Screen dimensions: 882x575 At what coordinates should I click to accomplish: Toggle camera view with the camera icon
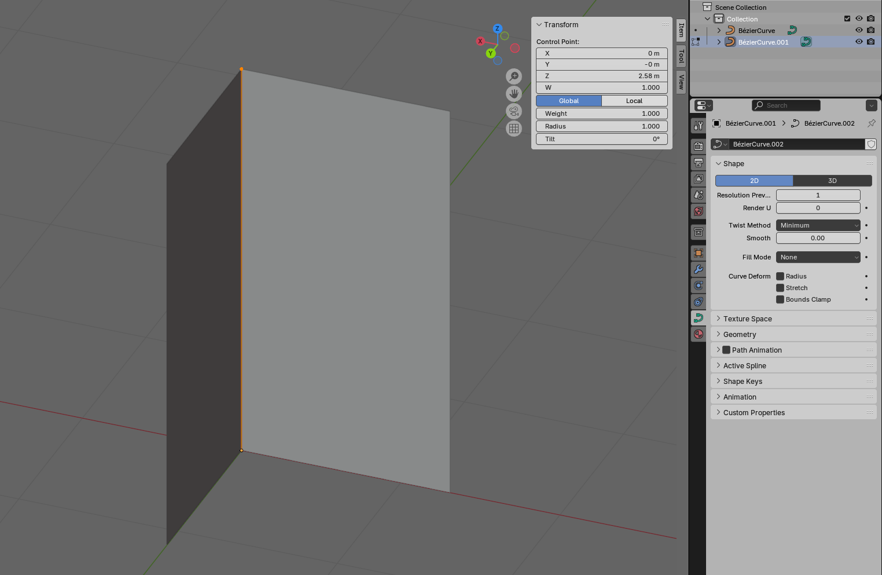[513, 111]
